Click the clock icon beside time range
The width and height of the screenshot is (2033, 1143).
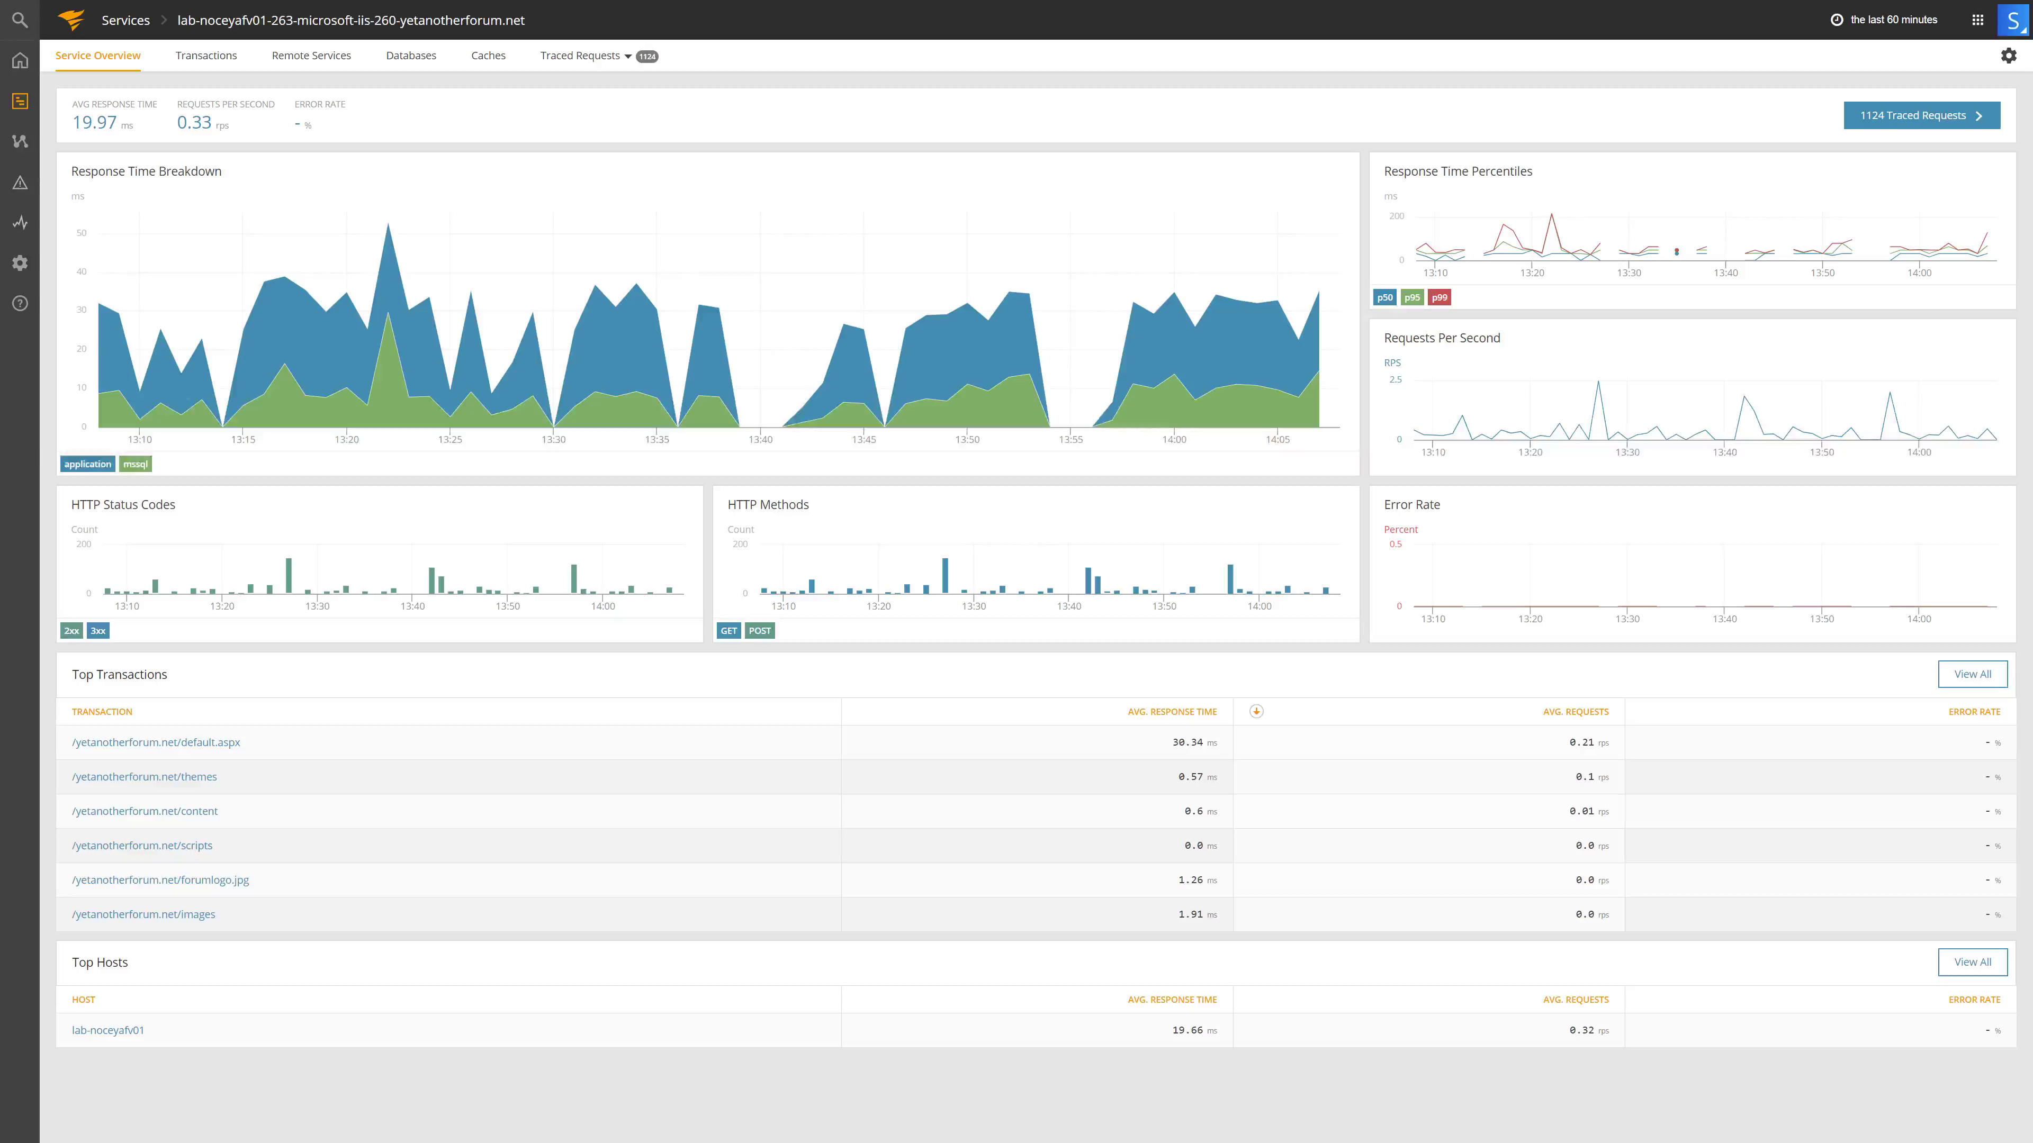click(x=1837, y=20)
